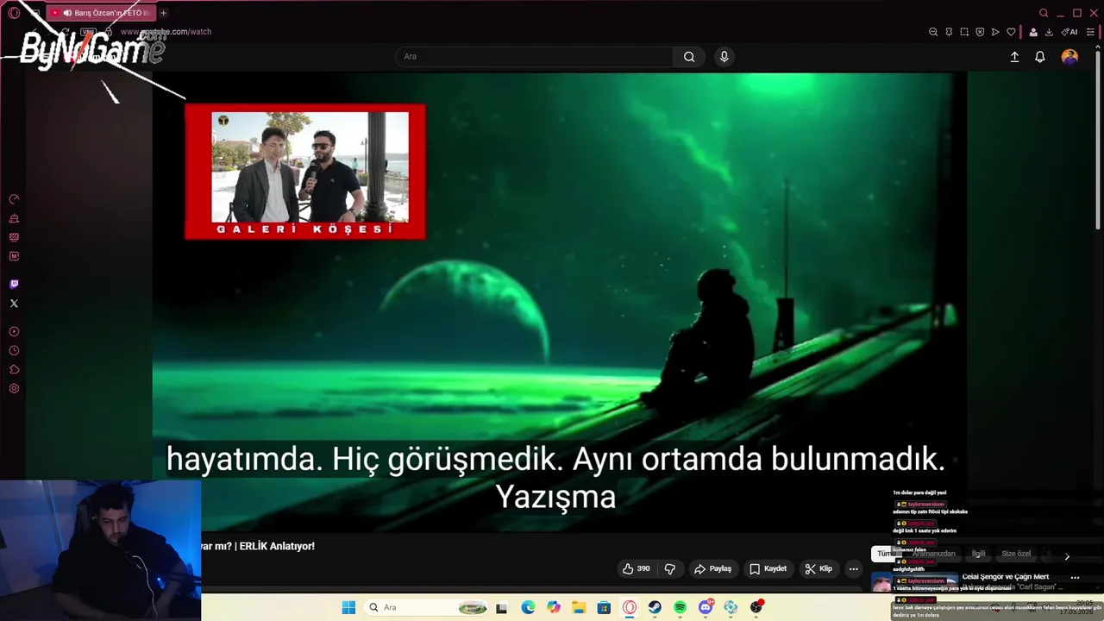The height and width of the screenshot is (621, 1104).
Task: Open Microsoft Store from taskbar
Action: click(604, 607)
